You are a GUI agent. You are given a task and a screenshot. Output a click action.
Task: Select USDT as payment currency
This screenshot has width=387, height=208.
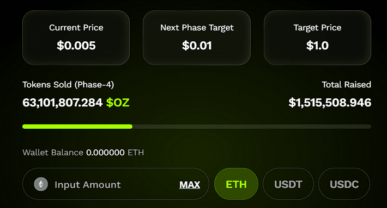pos(288,184)
